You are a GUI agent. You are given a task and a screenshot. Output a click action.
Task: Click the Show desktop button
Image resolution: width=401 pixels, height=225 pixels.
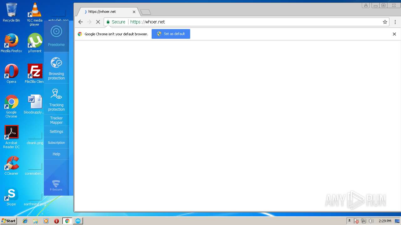(x=398, y=221)
